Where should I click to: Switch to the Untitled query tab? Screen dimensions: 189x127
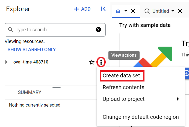point(161,11)
